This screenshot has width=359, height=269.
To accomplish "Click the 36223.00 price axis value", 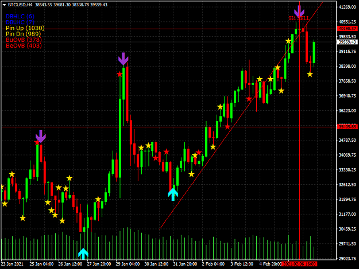I will (348, 111).
